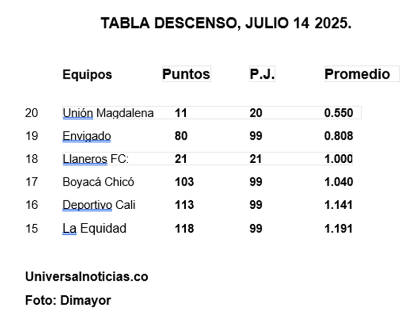413x327 pixels.
Task: Select the Promedio column header
Action: (357, 74)
